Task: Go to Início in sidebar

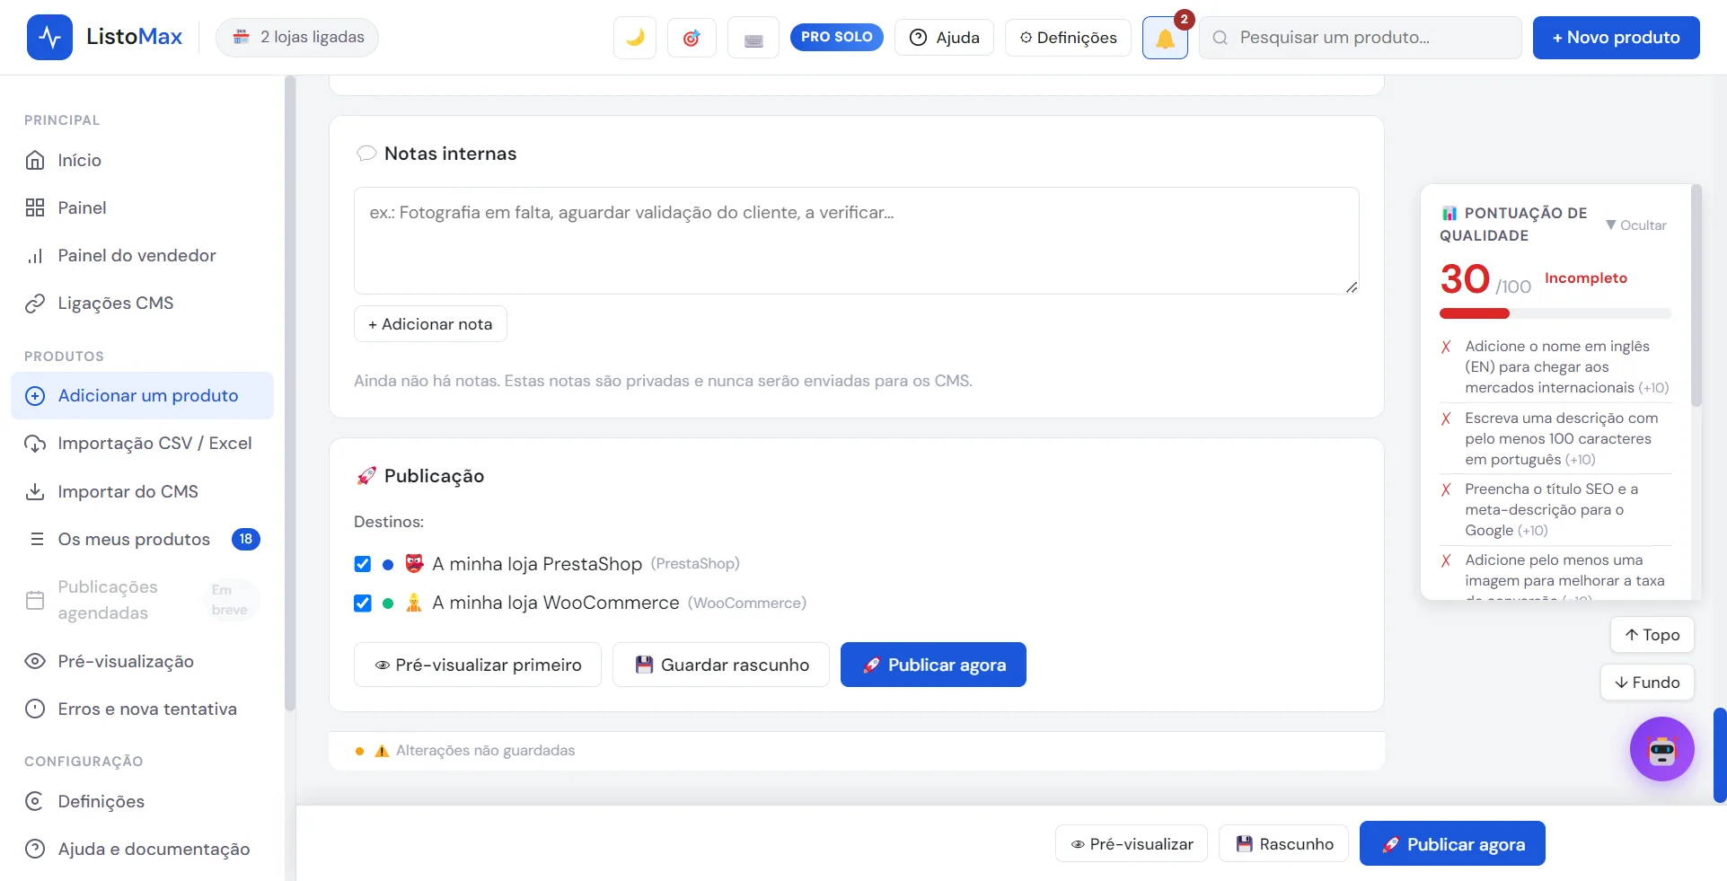Action: tap(142, 160)
